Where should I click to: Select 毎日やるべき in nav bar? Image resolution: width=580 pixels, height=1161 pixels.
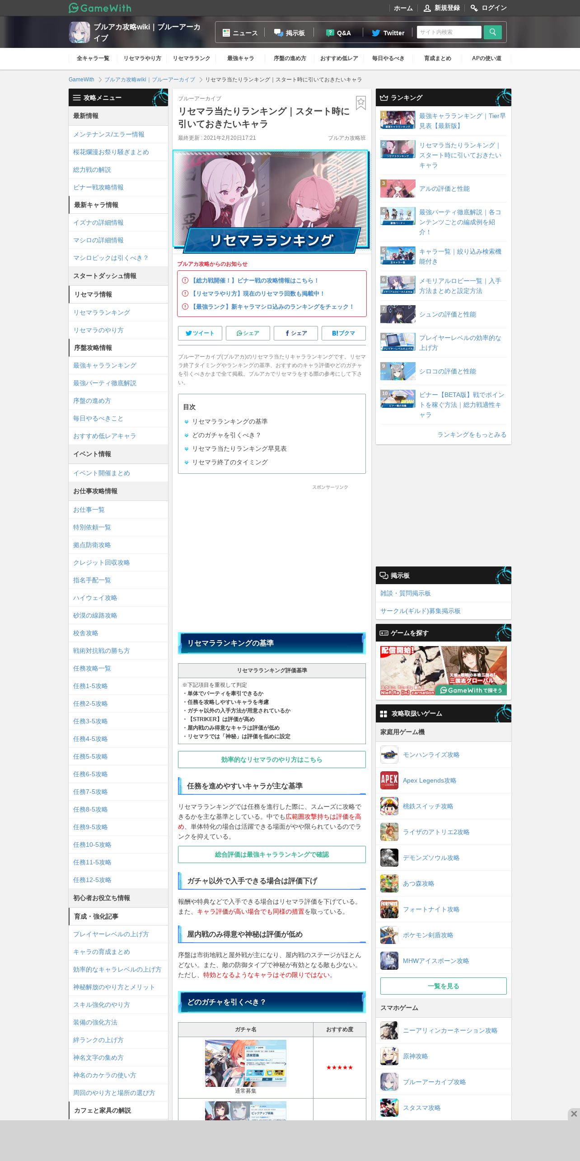click(388, 58)
